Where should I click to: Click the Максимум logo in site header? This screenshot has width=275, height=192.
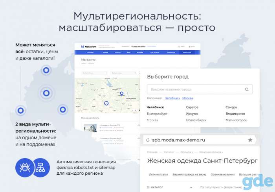89,47
